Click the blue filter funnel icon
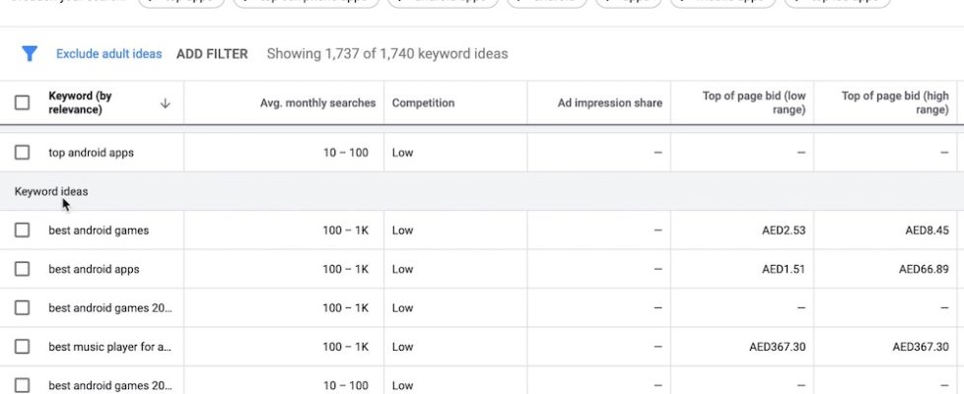Viewport: 964px width, 394px height. (x=30, y=54)
